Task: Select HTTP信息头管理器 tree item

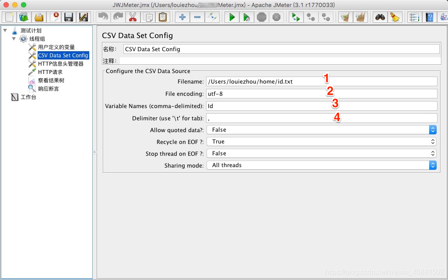Action: click(60, 64)
